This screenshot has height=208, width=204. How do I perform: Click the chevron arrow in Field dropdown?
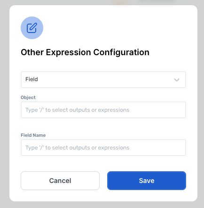(177, 80)
